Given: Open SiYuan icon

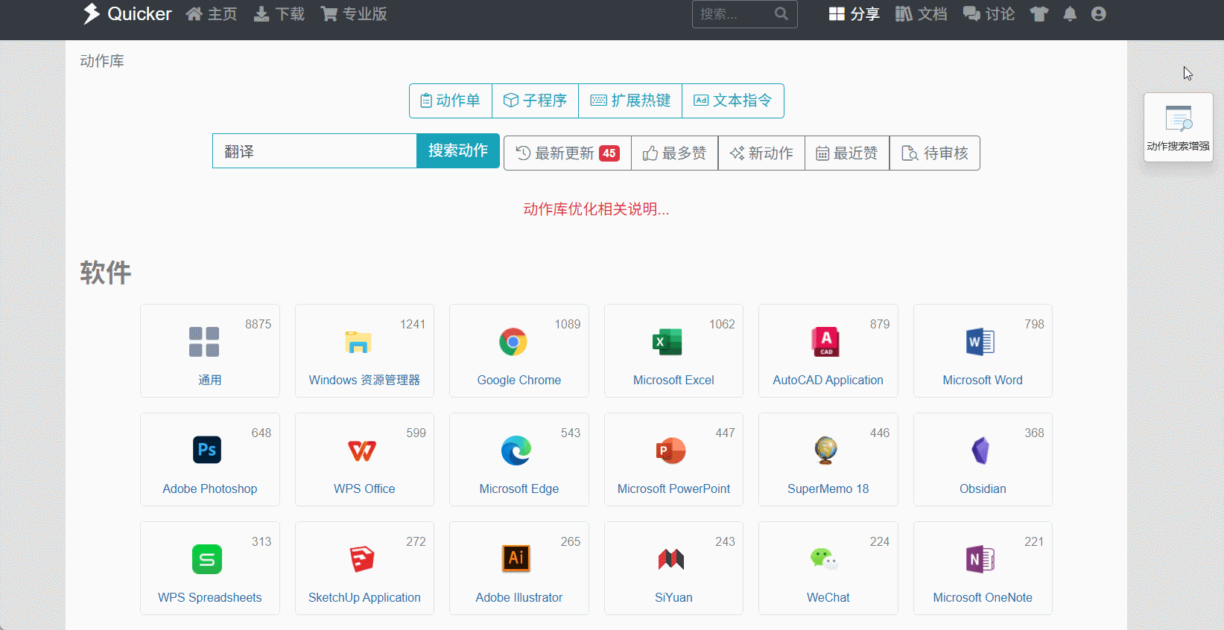Looking at the screenshot, I should point(670,559).
